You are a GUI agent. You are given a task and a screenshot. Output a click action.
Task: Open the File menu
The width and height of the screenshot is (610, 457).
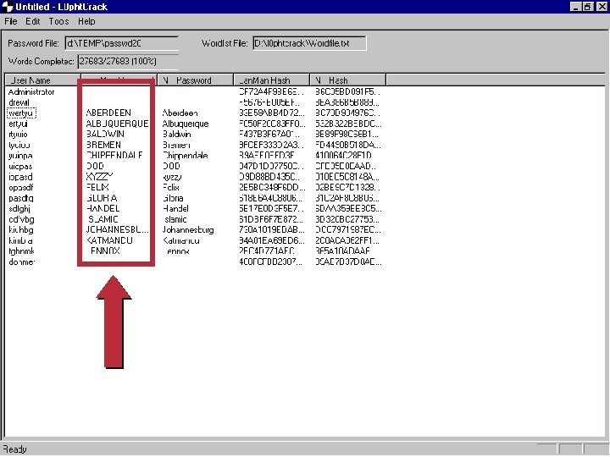(x=11, y=21)
